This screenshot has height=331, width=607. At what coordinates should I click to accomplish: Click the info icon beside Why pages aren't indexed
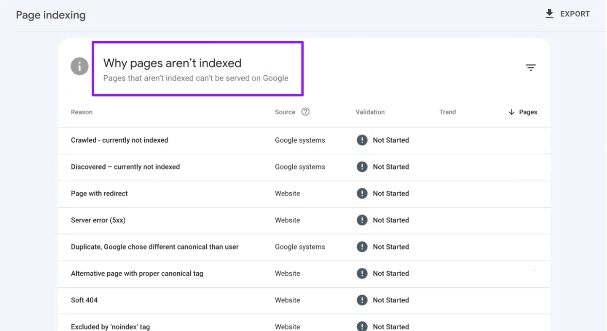click(x=80, y=66)
